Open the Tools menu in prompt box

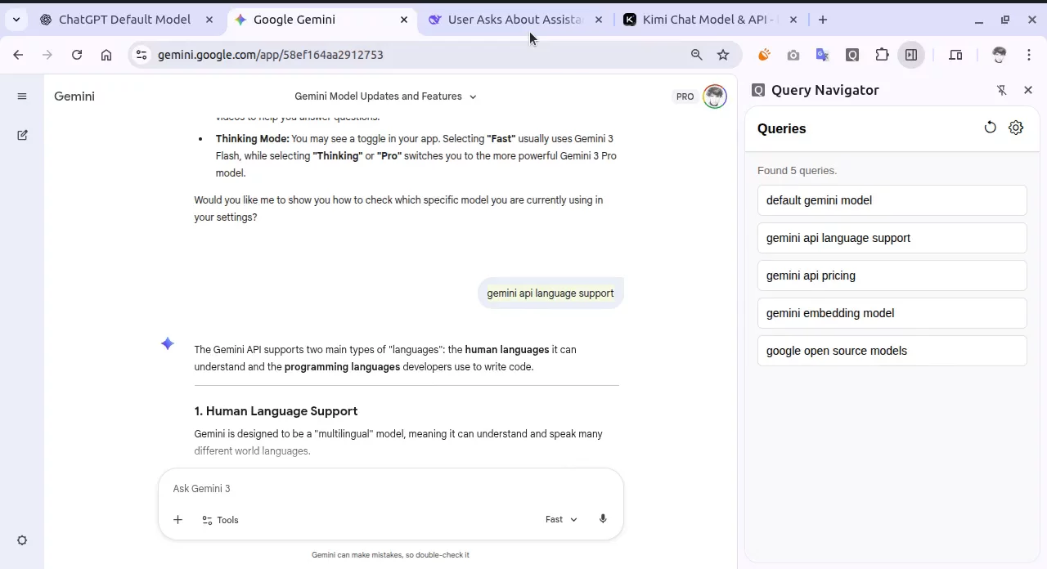(x=220, y=520)
